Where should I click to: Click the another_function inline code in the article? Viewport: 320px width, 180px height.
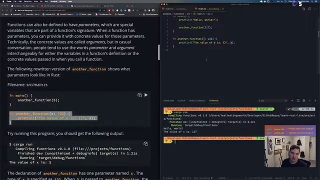point(89,69)
